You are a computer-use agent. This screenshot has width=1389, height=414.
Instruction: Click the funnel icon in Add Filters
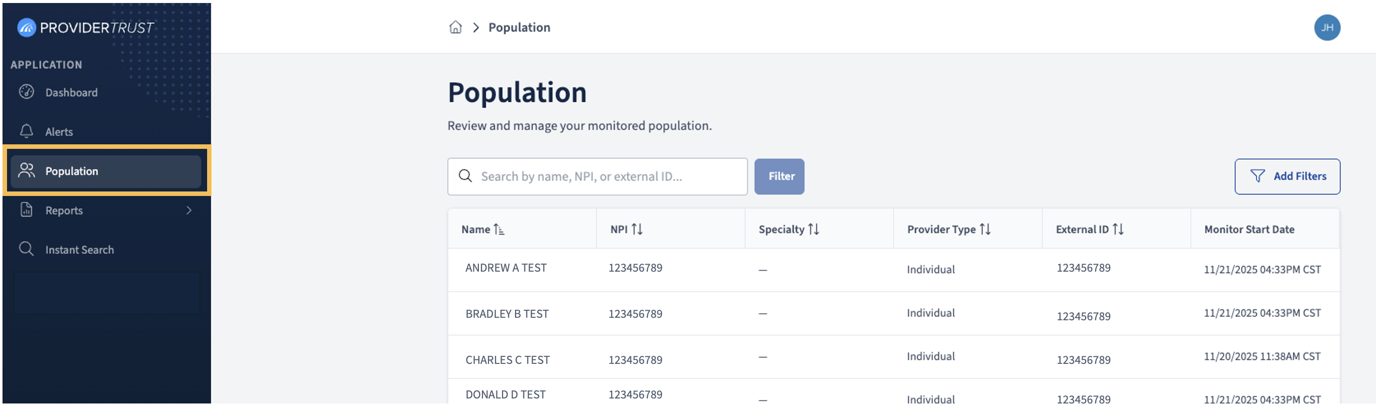pos(1258,176)
